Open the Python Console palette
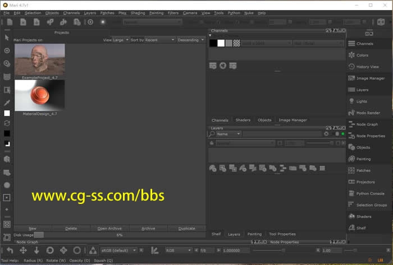 [x=370, y=193]
